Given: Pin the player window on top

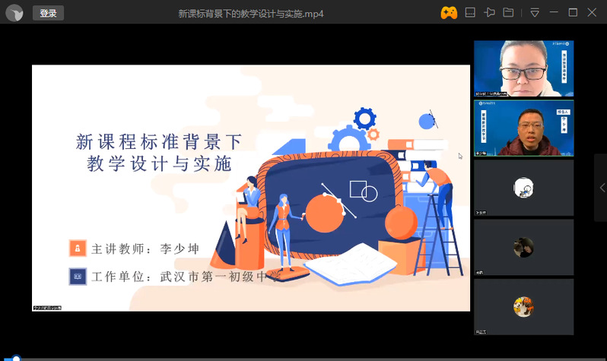Looking at the screenshot, I should click(x=489, y=12).
